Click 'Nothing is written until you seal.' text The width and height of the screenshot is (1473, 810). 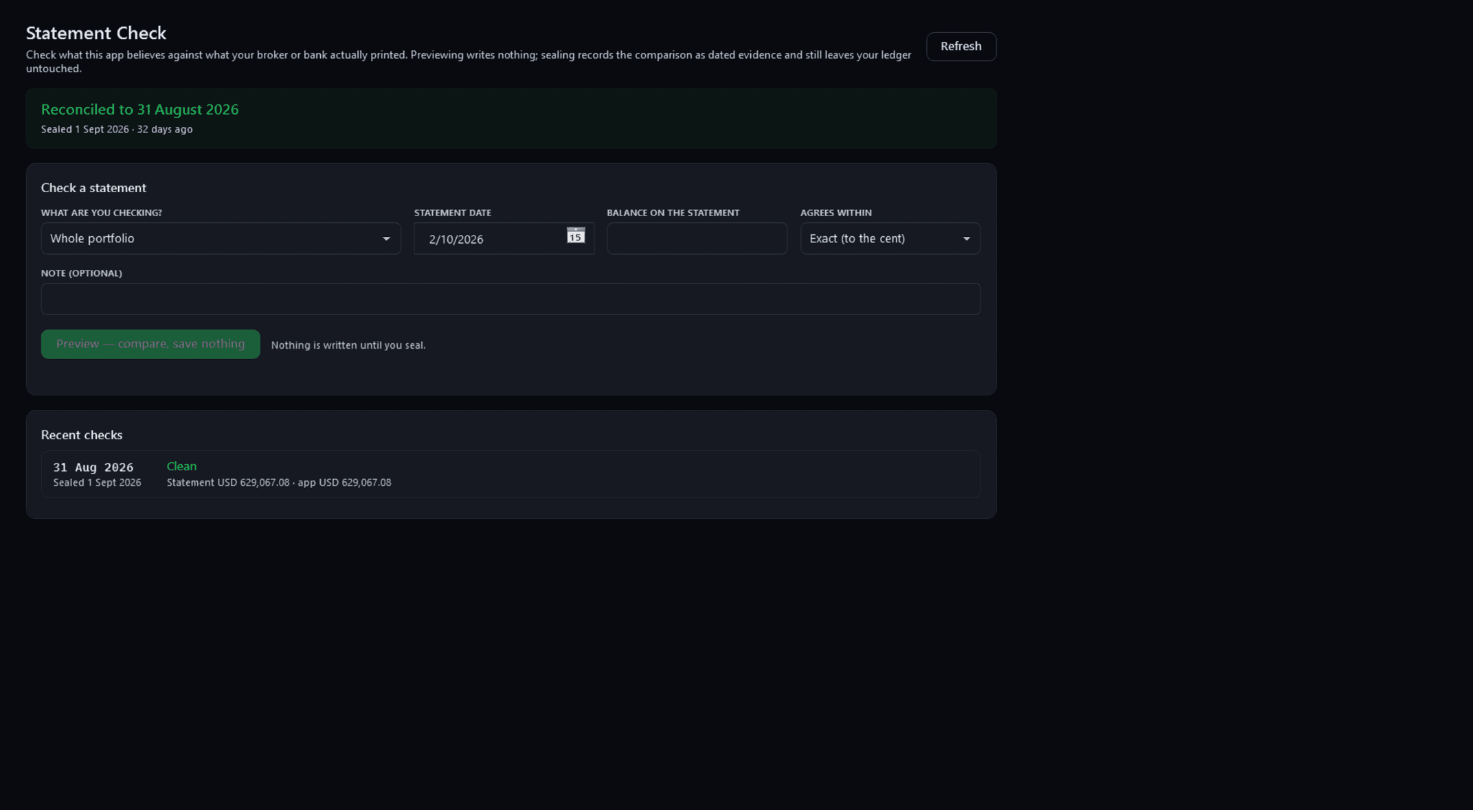point(348,345)
